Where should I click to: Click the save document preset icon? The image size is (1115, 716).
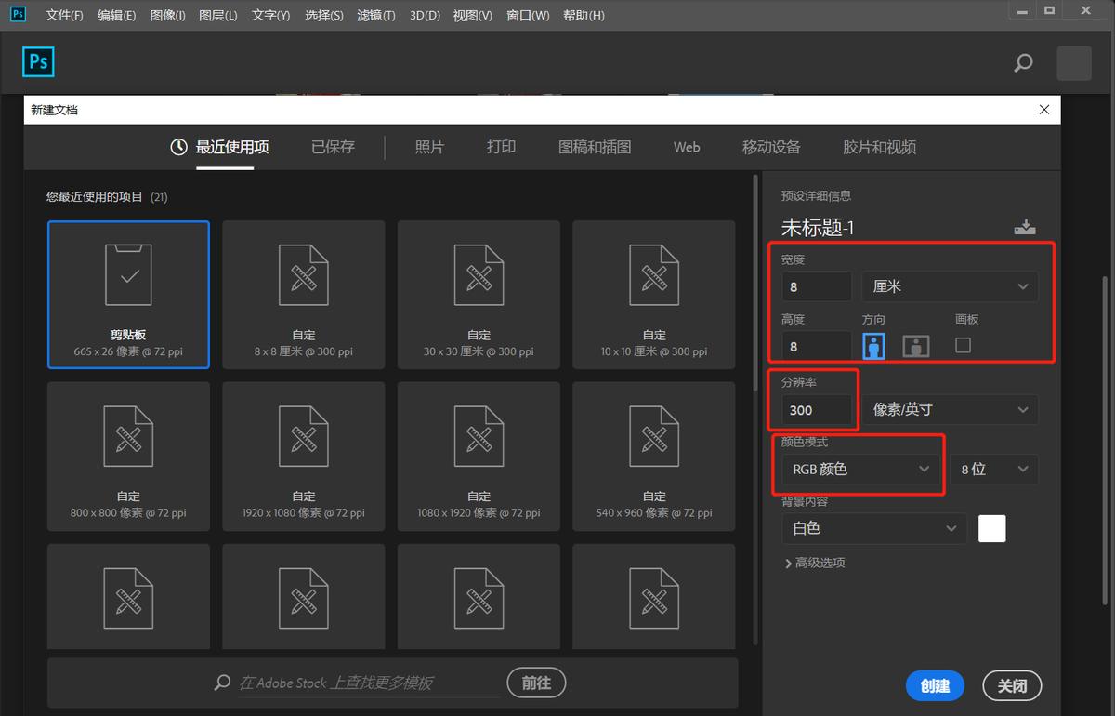click(1024, 226)
